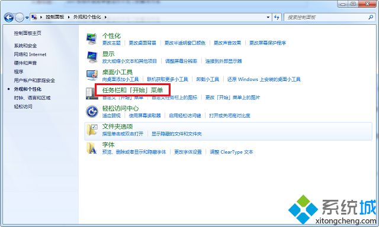Click the Back navigation arrow button

coord(9,17)
